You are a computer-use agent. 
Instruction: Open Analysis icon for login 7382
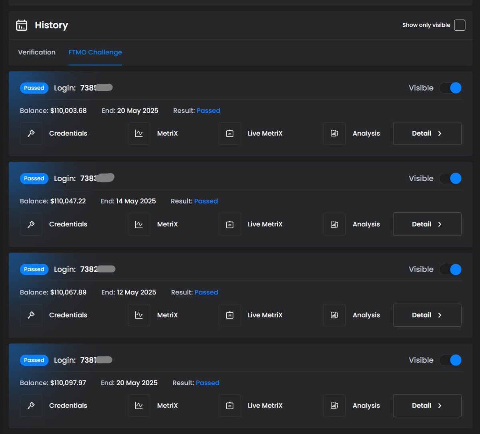(x=334, y=315)
